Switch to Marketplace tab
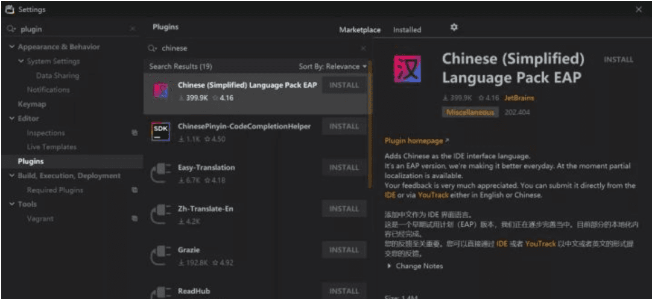 coord(359,30)
